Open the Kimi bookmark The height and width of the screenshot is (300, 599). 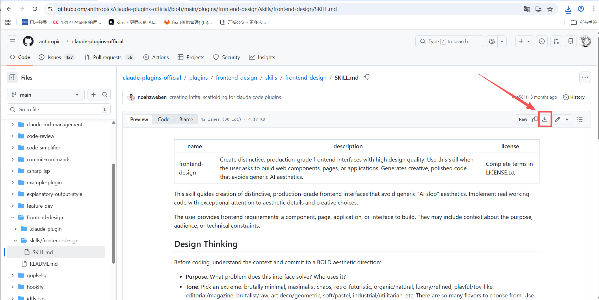(x=133, y=22)
